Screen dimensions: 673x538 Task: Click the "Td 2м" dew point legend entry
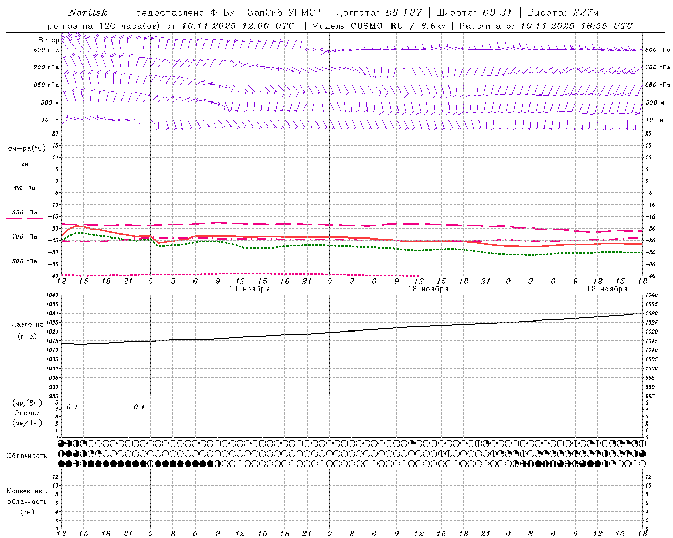click(x=25, y=188)
